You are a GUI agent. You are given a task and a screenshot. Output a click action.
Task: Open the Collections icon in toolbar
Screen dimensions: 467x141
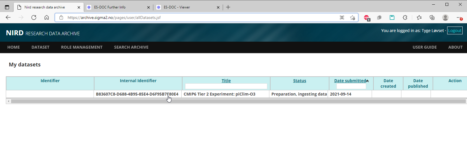click(x=432, y=17)
